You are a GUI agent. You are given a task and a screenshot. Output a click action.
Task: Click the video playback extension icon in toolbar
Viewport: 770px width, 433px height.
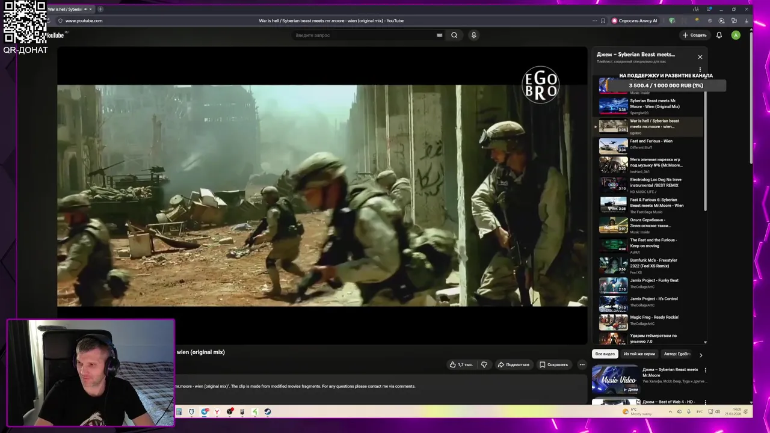[x=721, y=20]
